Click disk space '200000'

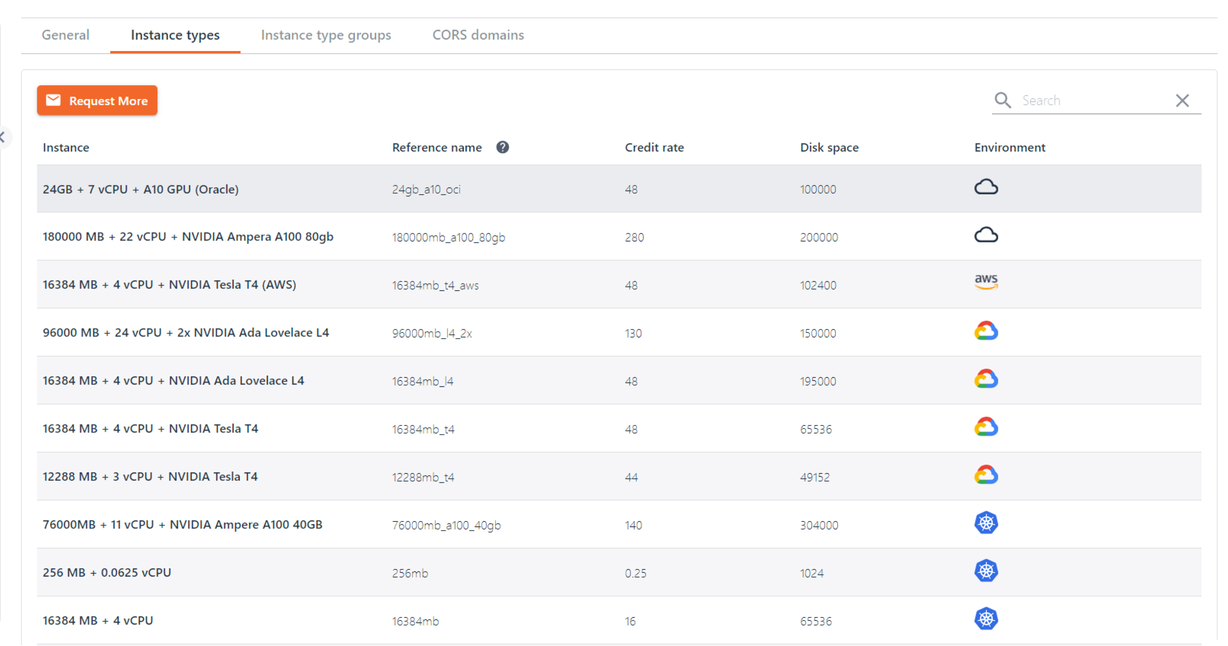click(x=819, y=237)
